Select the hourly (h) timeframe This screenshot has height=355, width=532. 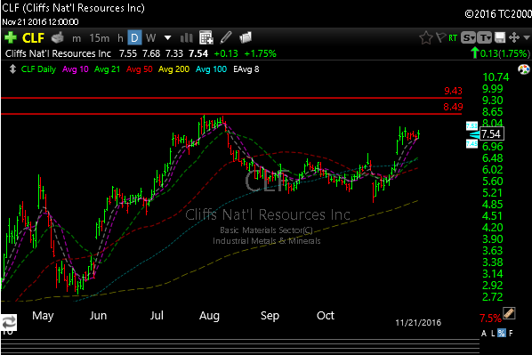coord(120,38)
